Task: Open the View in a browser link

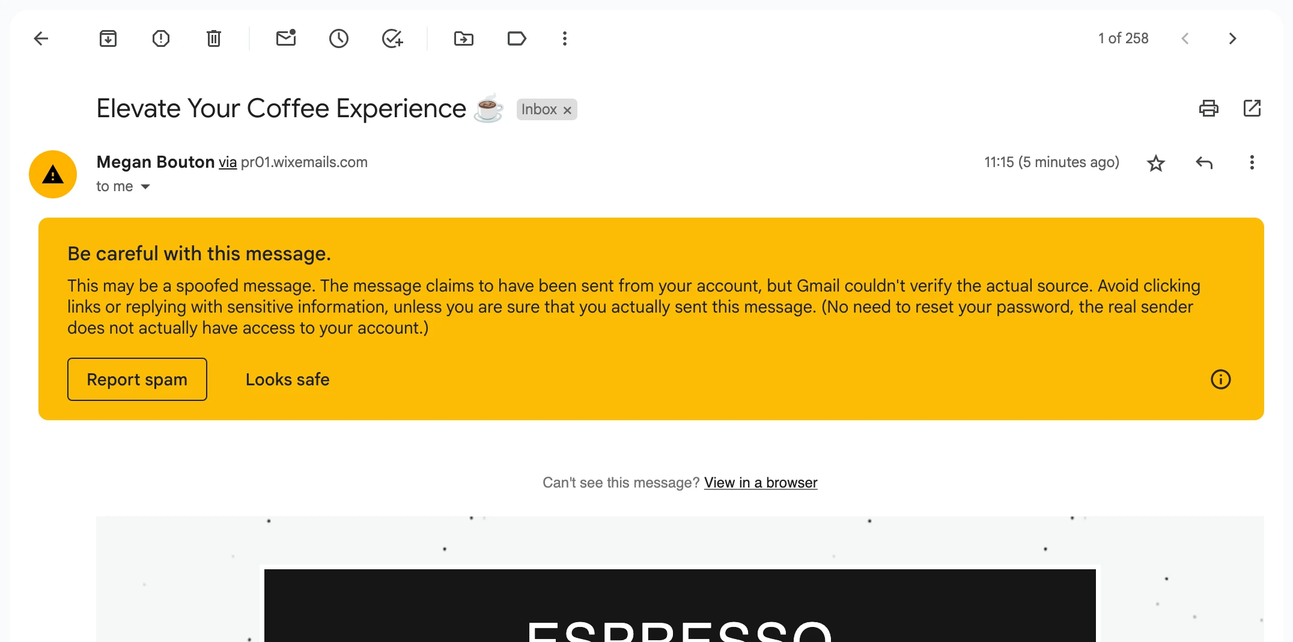Action: click(x=761, y=483)
